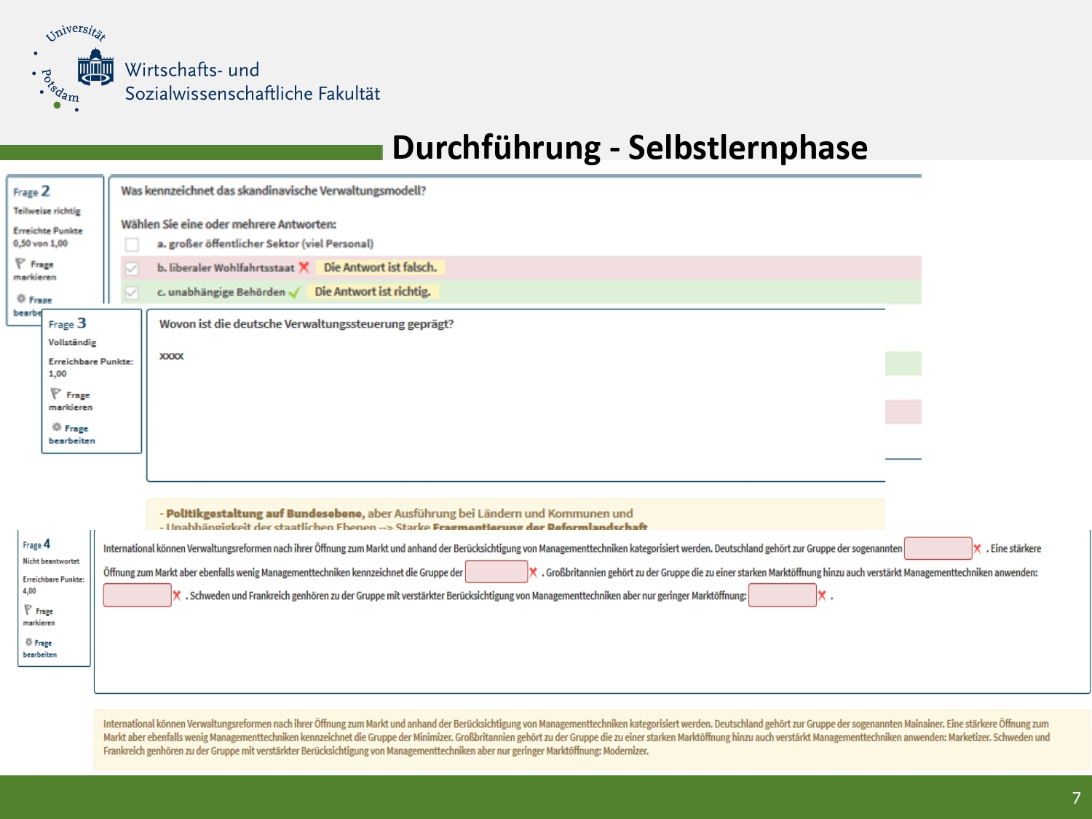
Task: Click 'Frage markieren' link in Frage 3
Action: coord(71,400)
